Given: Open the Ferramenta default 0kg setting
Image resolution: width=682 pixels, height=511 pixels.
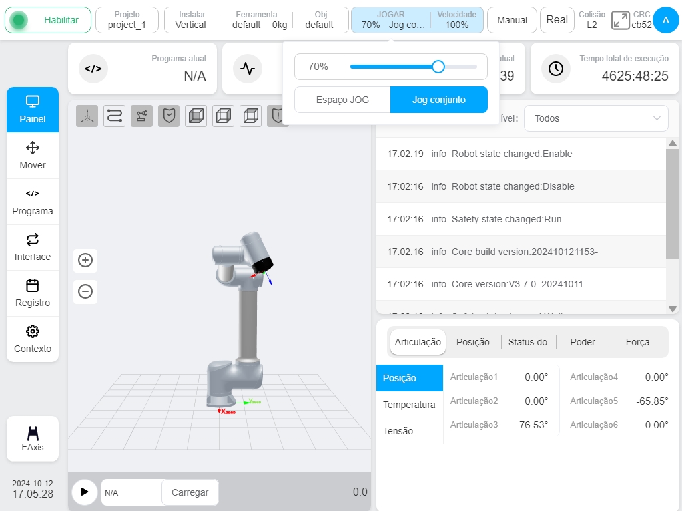Looking at the screenshot, I should coord(258,20).
